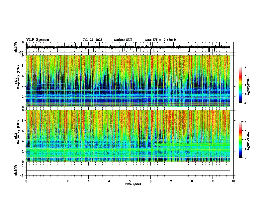Screen dimensions: 263x203
Task: Click time axis tick label '6'
Action: [151, 181]
